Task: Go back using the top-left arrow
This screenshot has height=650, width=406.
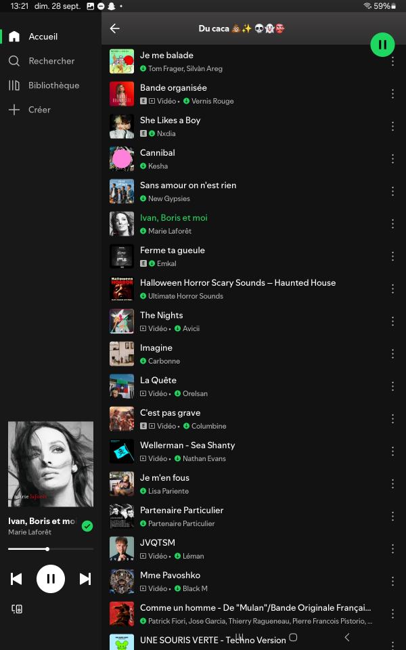Action: click(115, 28)
